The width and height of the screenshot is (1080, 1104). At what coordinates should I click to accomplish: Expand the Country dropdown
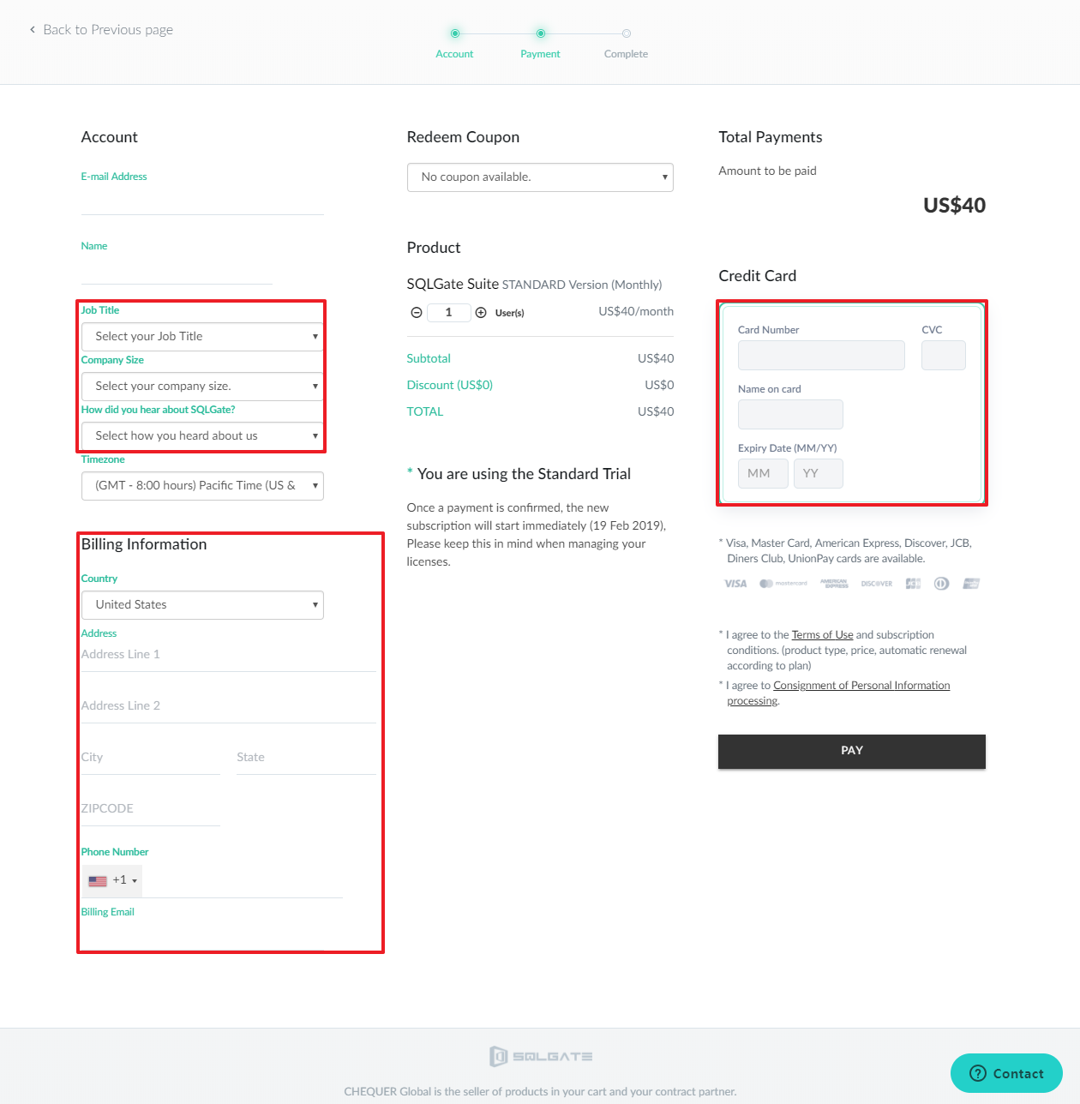(202, 605)
